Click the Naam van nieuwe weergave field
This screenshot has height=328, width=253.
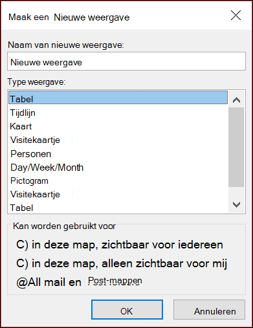(126, 61)
